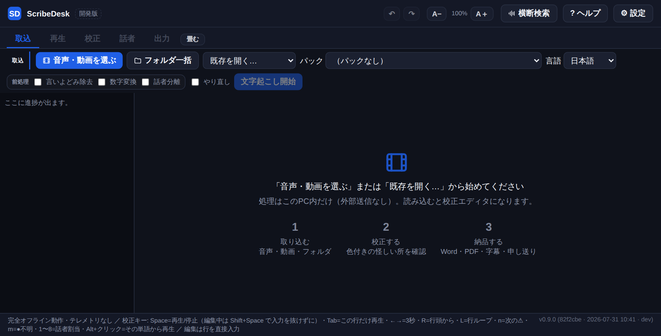Image resolution: width=661 pixels, height=336 pixels.
Task: Click the SD ScribeDesk logo icon
Action: [x=15, y=13]
